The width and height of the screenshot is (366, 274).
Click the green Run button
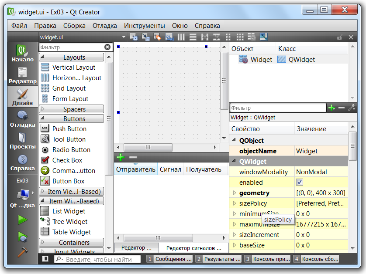pyautogui.click(x=22, y=220)
